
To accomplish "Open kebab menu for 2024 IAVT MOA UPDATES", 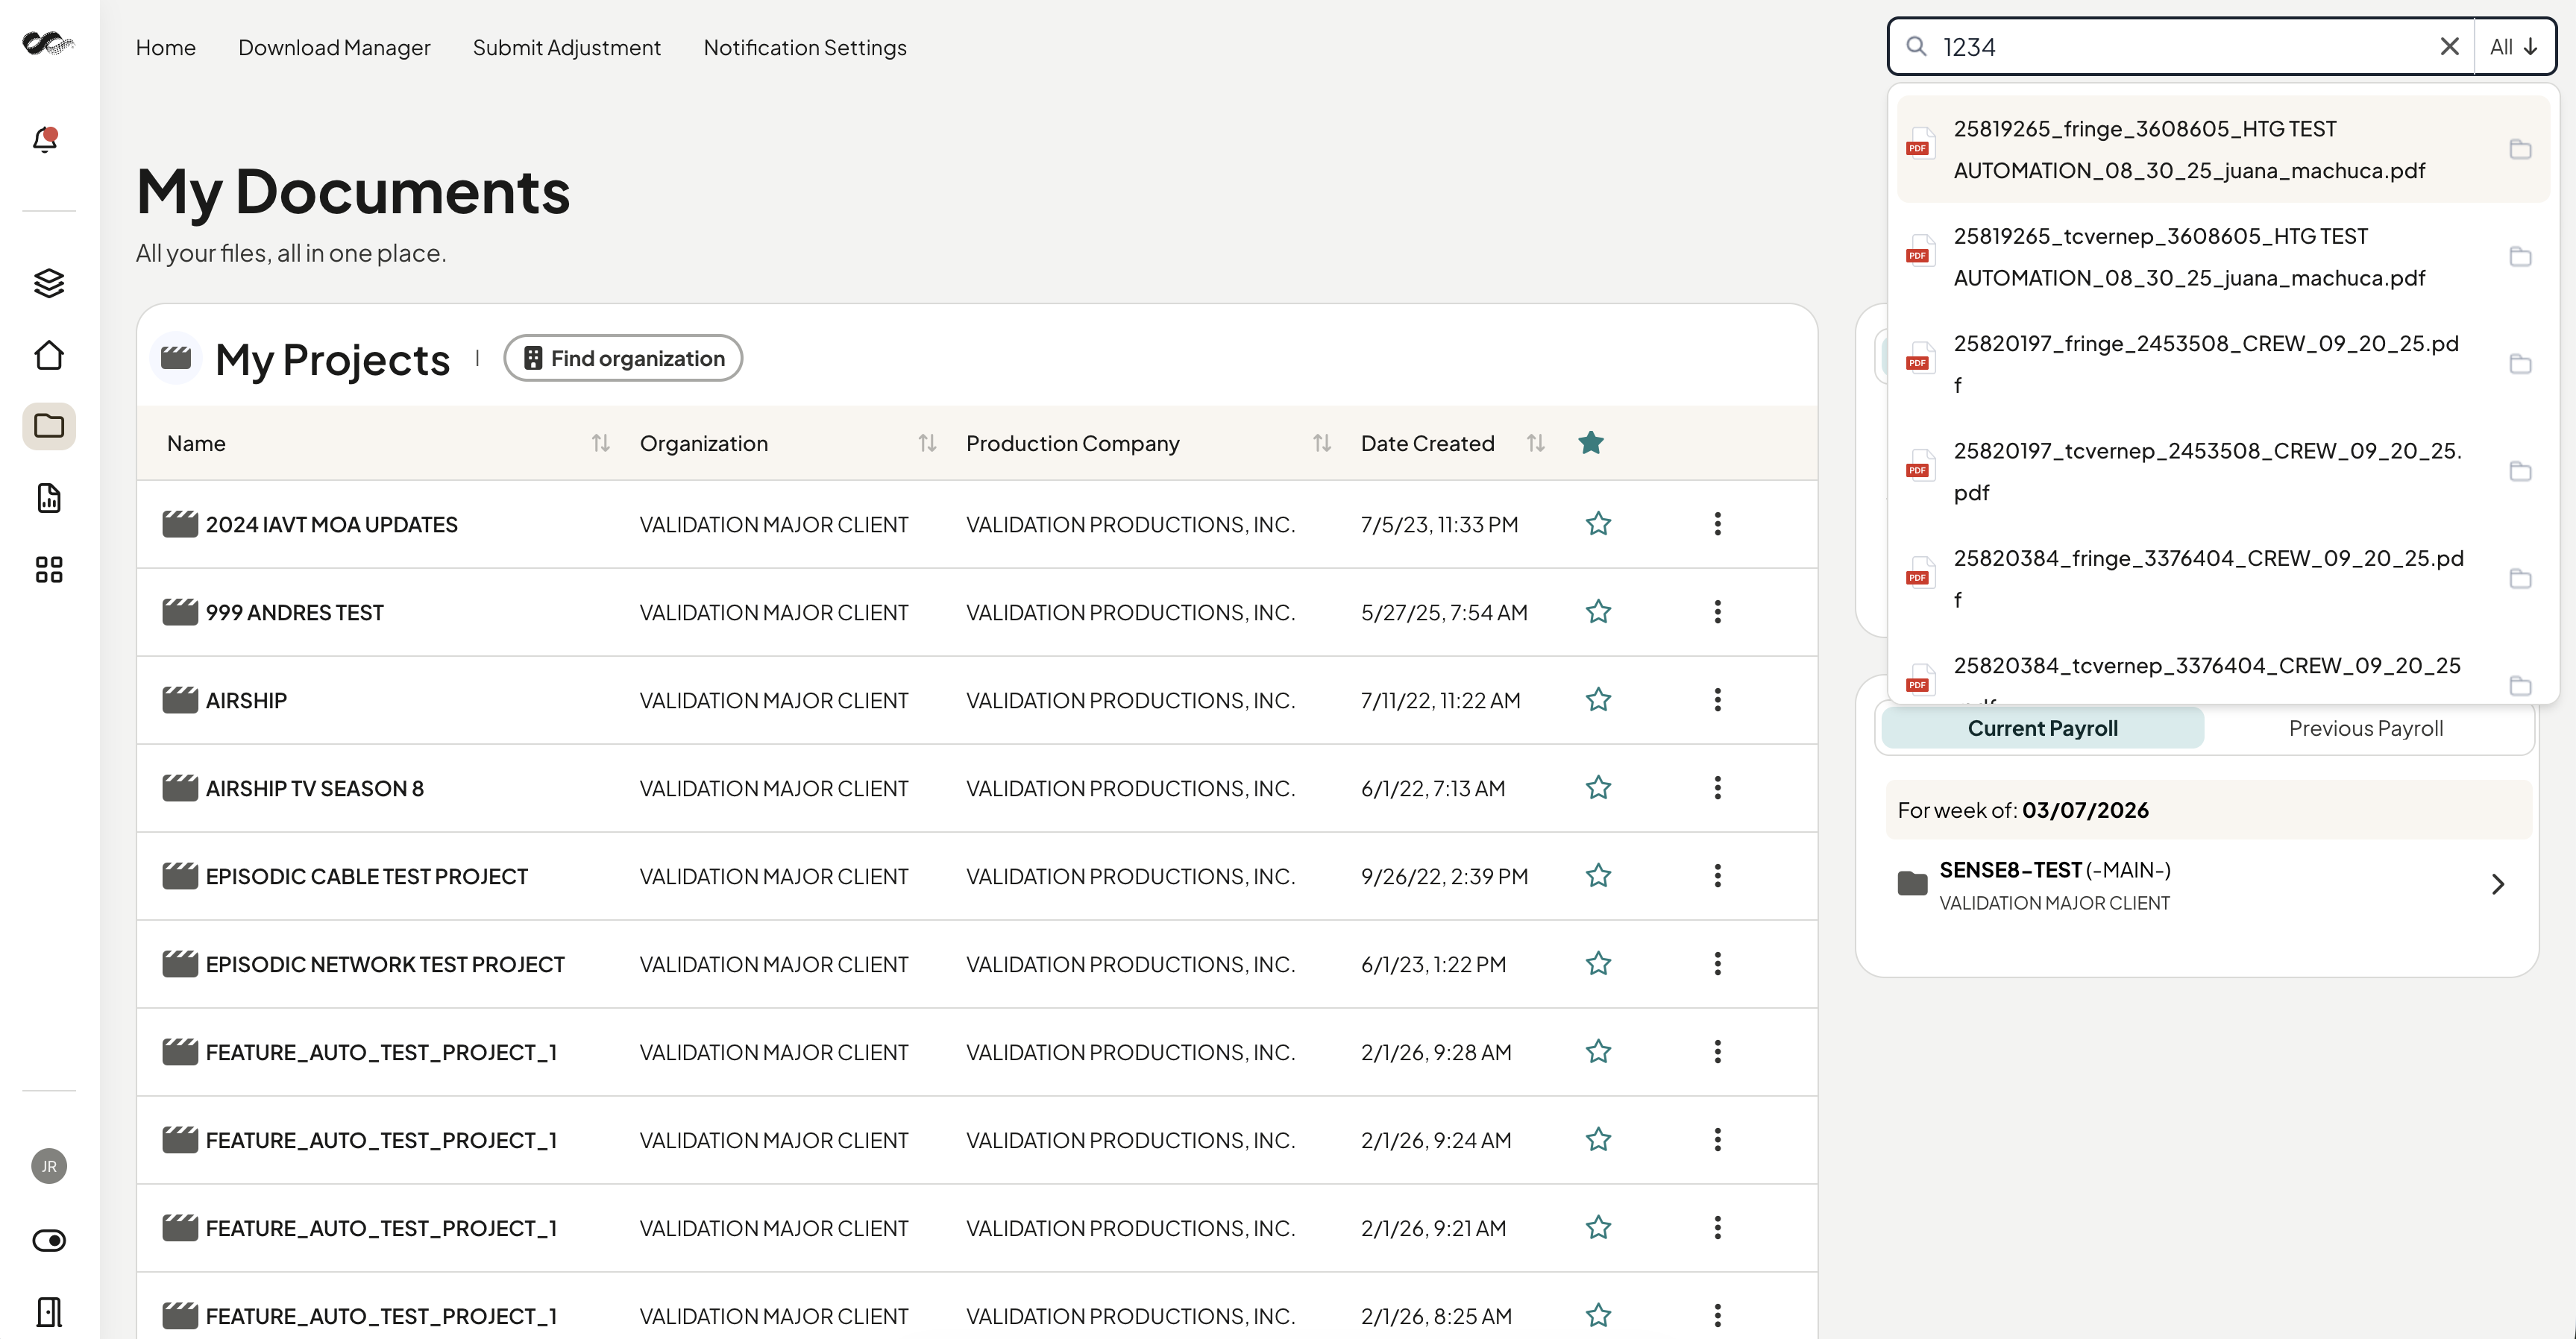I will click(x=1718, y=524).
